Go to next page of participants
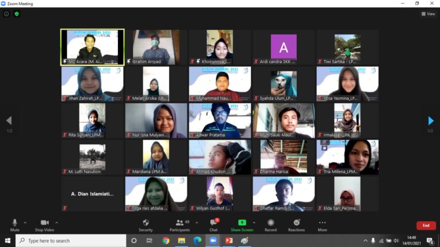440x247 pixels. [x=431, y=121]
